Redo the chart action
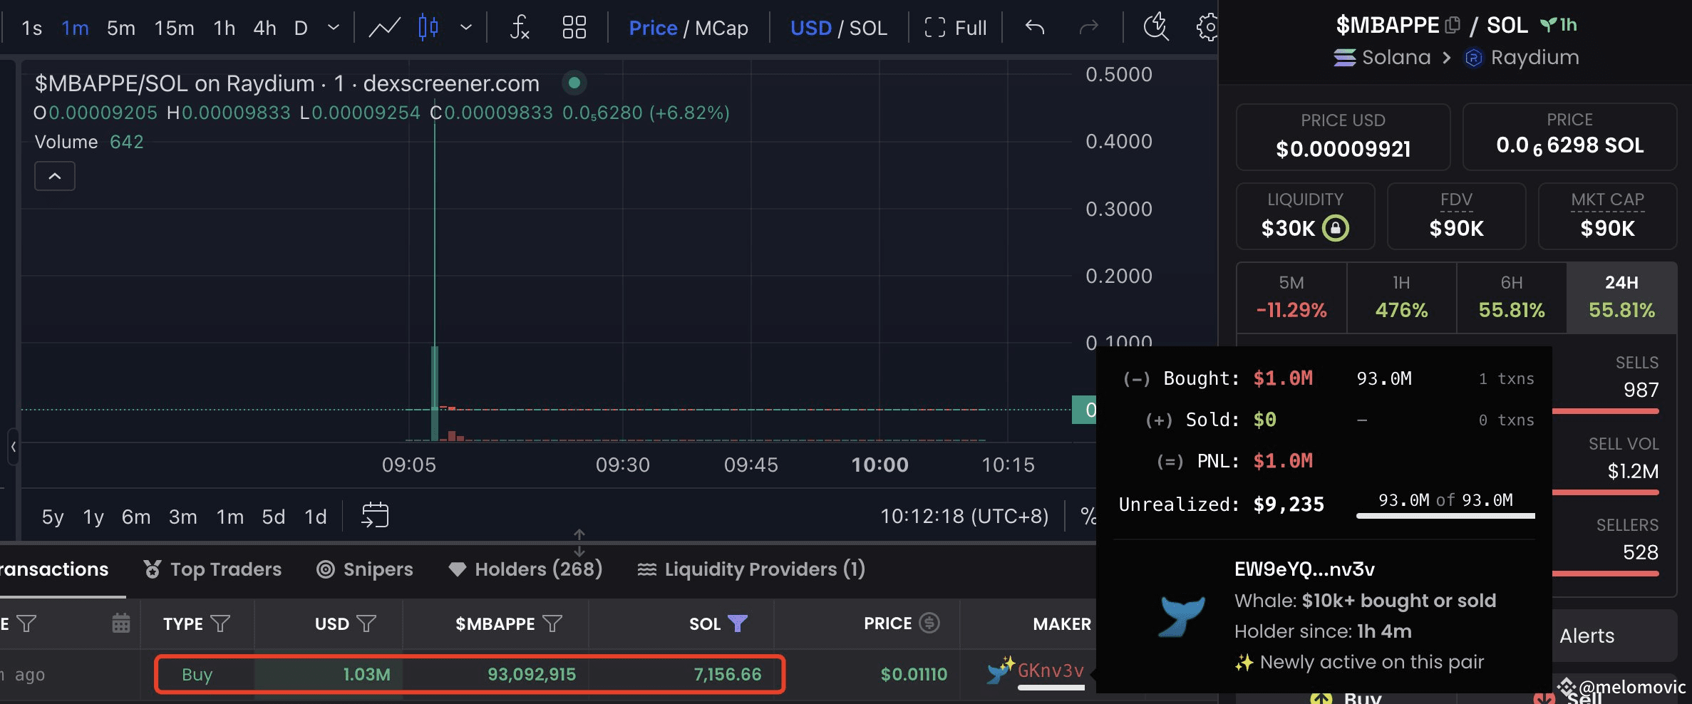Image resolution: width=1692 pixels, height=704 pixels. point(1088,28)
